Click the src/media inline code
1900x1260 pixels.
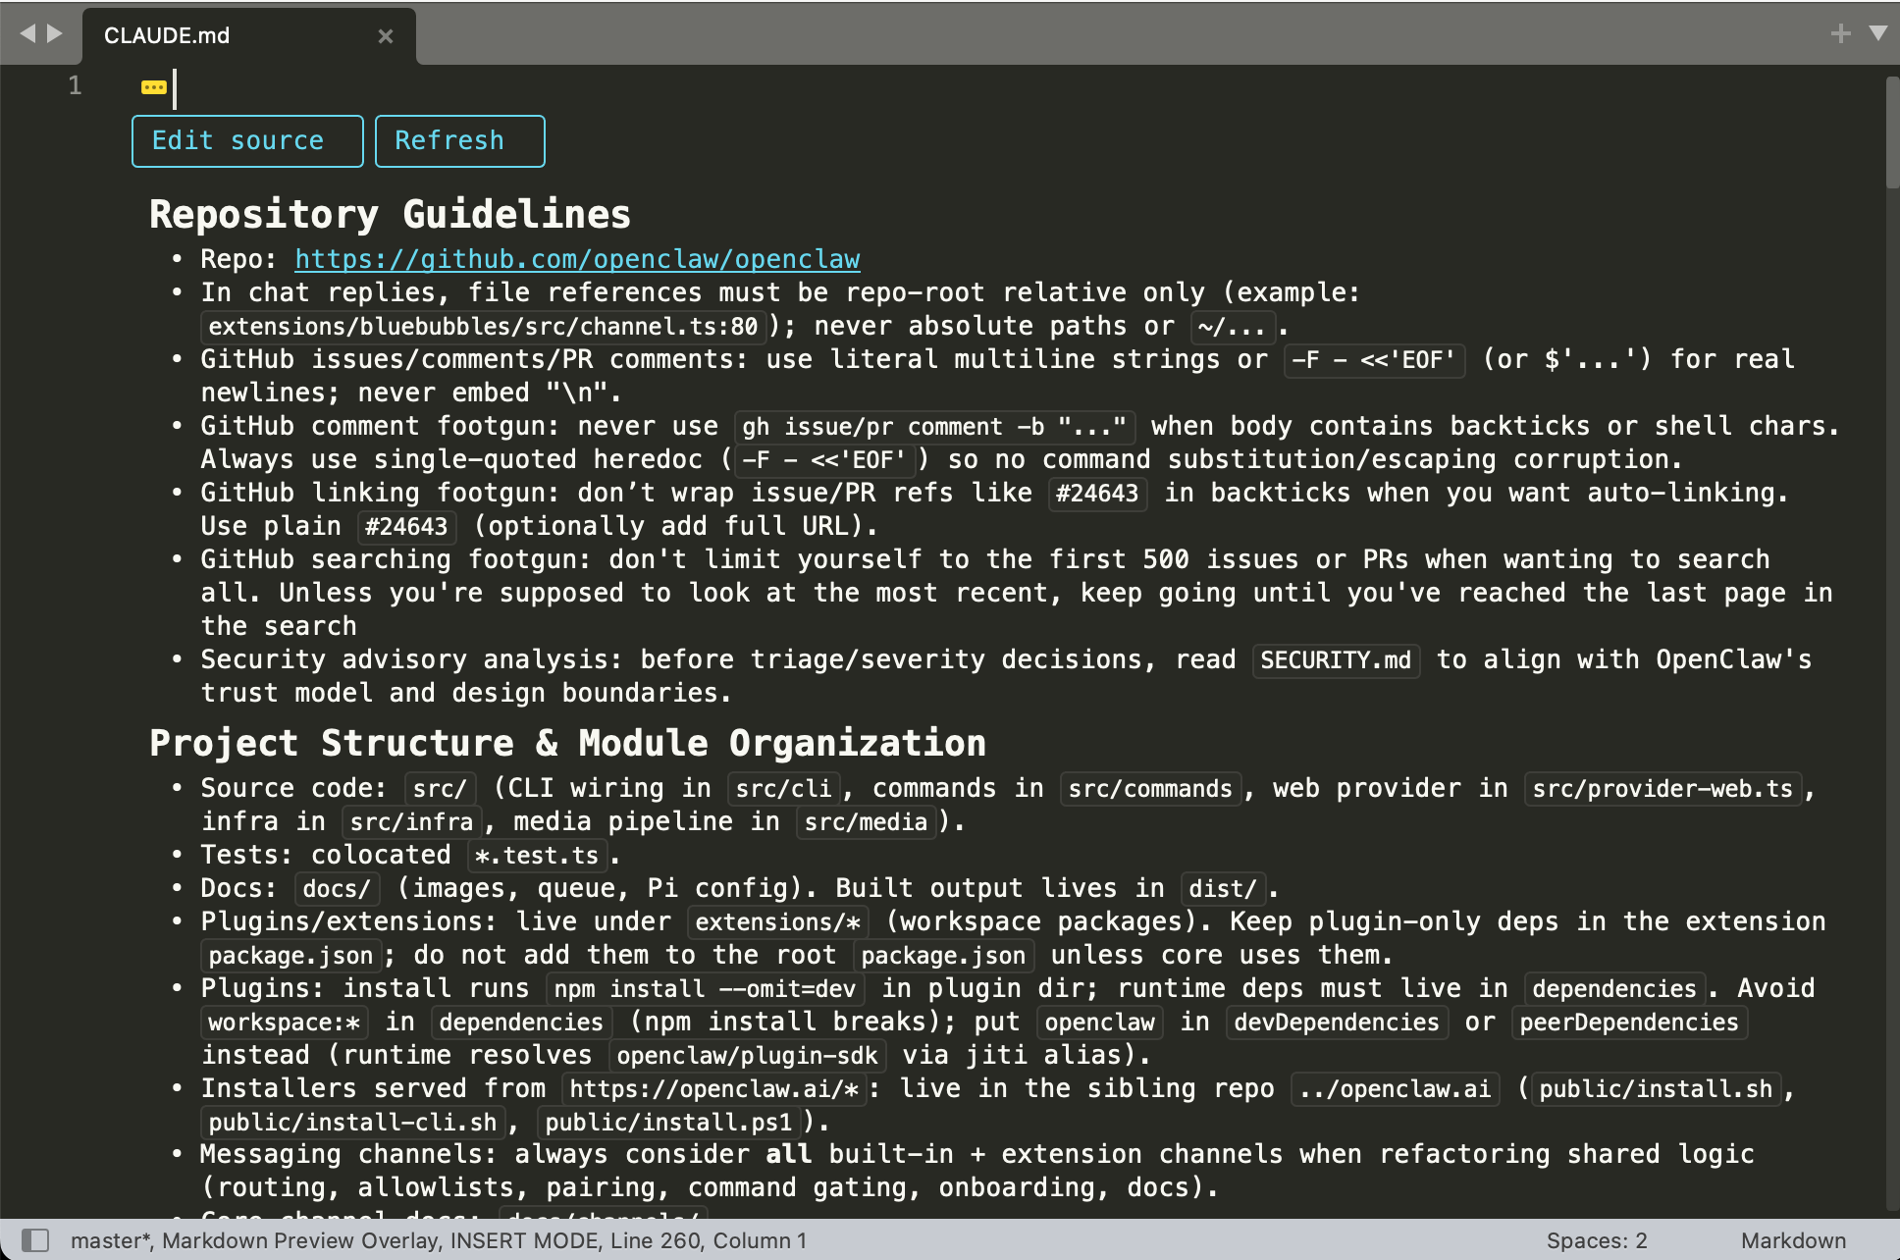click(x=867, y=822)
